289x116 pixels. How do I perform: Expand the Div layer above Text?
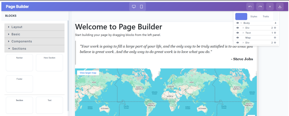pyautogui.click(x=243, y=28)
